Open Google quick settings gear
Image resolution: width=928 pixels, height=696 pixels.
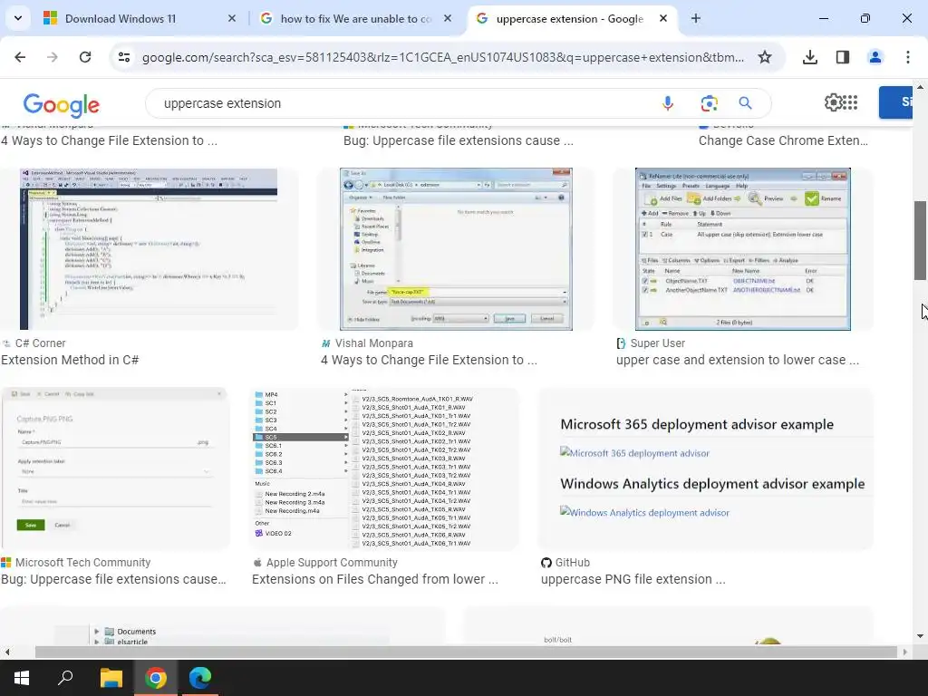(833, 102)
